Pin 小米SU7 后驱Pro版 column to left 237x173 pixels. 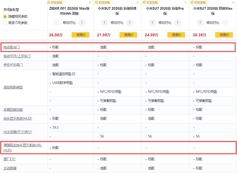coord(150,3)
